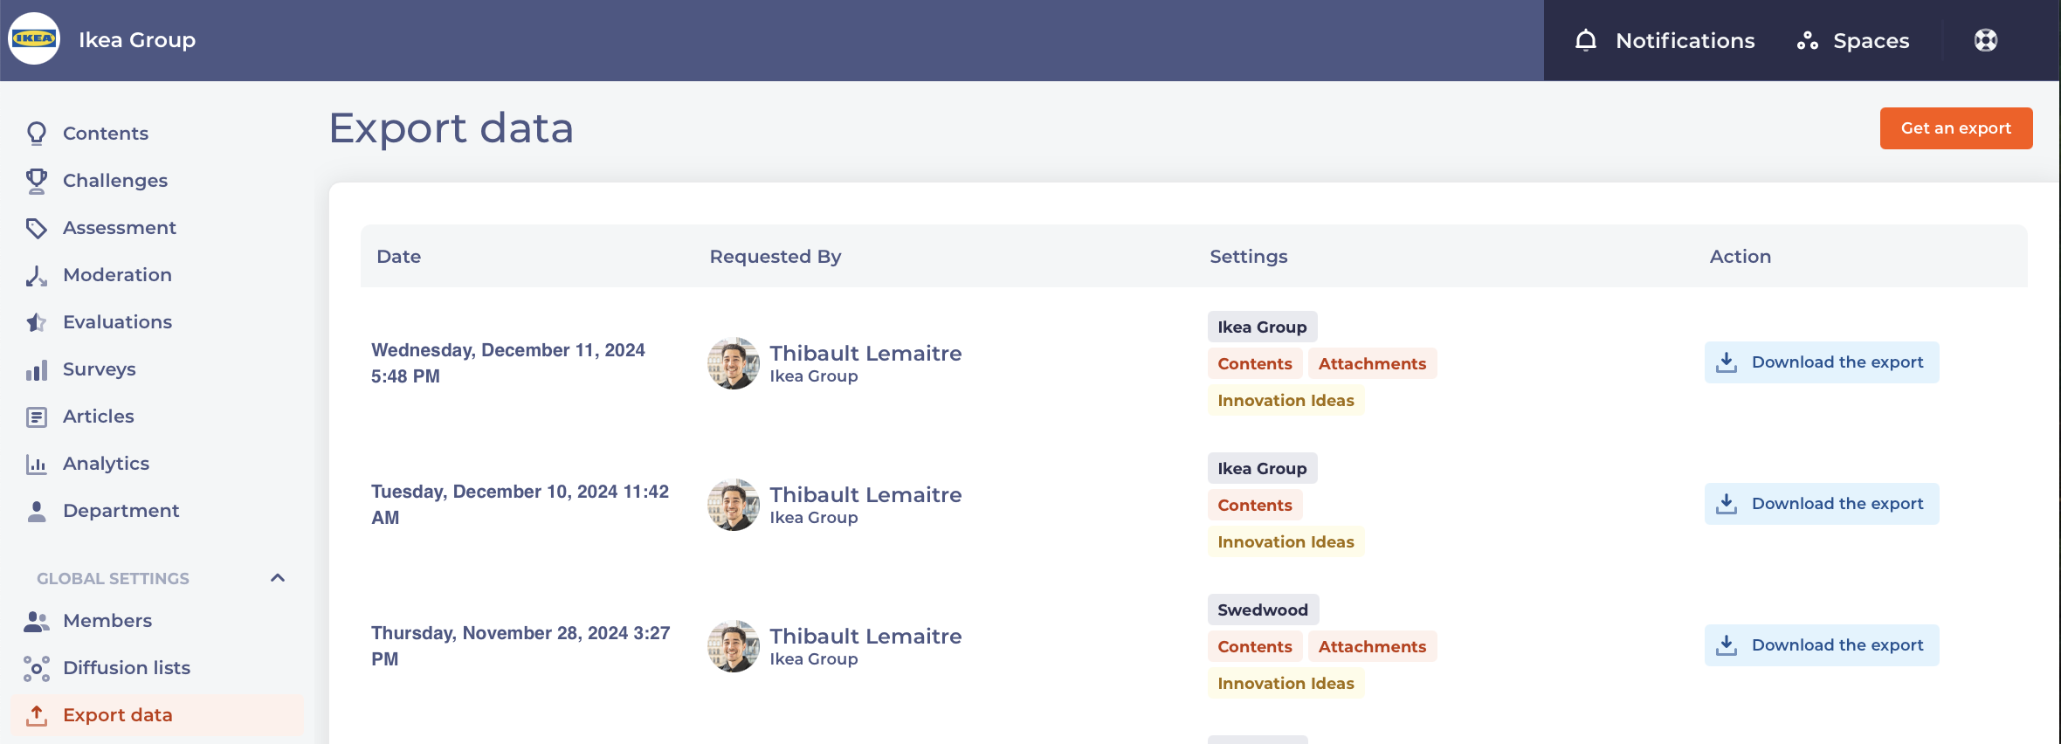
Task: Click the Members people icon
Action: pyautogui.click(x=37, y=621)
